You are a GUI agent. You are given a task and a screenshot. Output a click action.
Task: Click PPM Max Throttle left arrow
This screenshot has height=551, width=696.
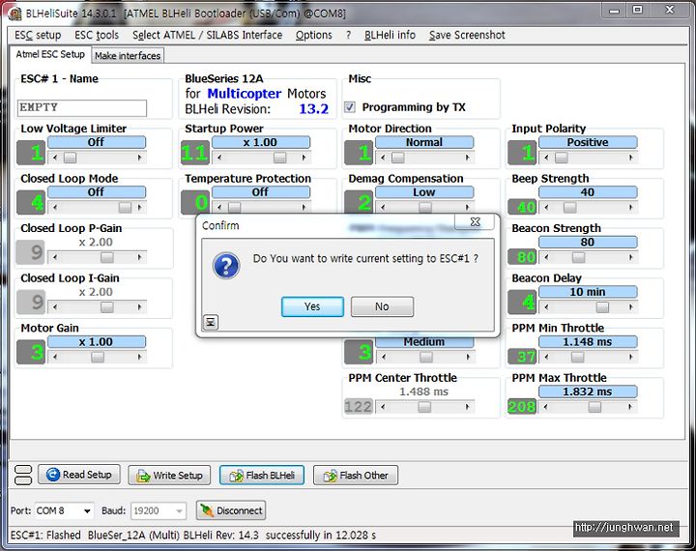coord(546,406)
